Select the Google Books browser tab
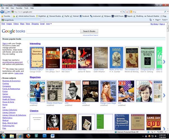This screenshot has height=140, width=169. pyautogui.click(x=21, y=20)
